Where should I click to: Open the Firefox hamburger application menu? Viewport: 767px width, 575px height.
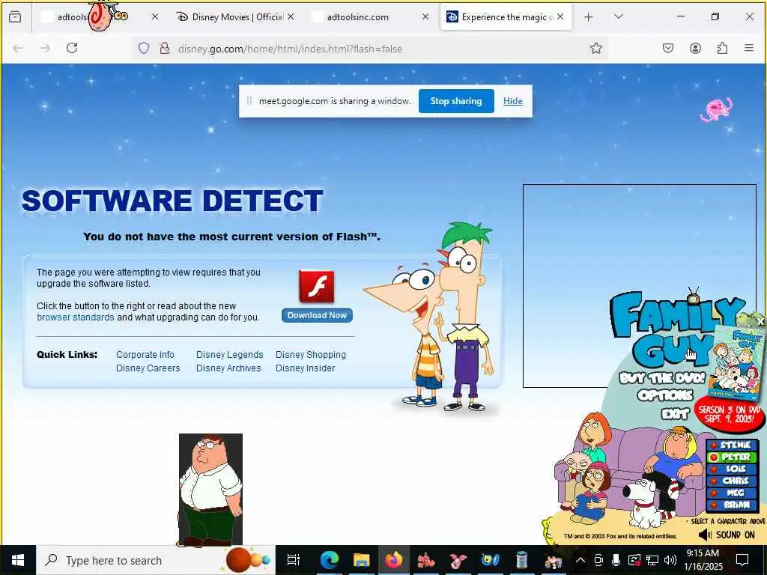pyautogui.click(x=749, y=47)
